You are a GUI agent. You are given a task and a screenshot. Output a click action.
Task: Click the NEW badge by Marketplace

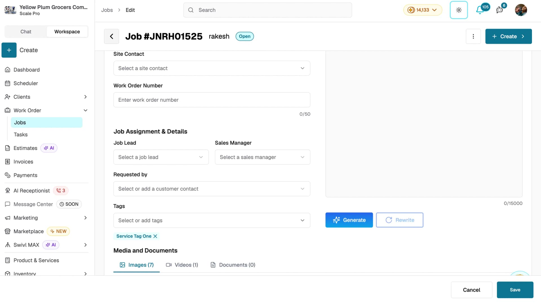(x=58, y=231)
